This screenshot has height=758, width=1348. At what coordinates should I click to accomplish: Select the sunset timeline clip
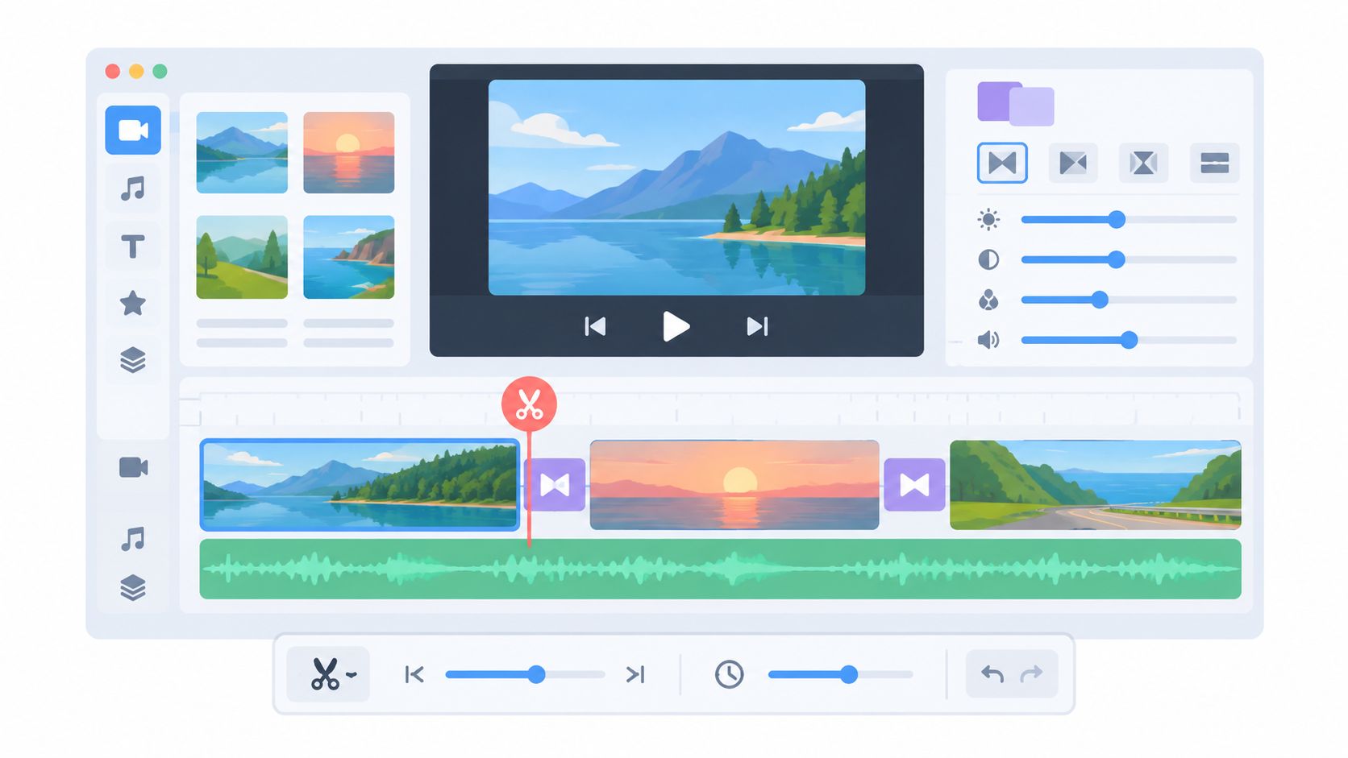734,484
